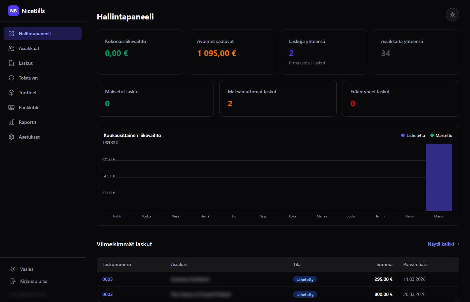
Task: Open invoice number 0005
Action: coord(107,279)
